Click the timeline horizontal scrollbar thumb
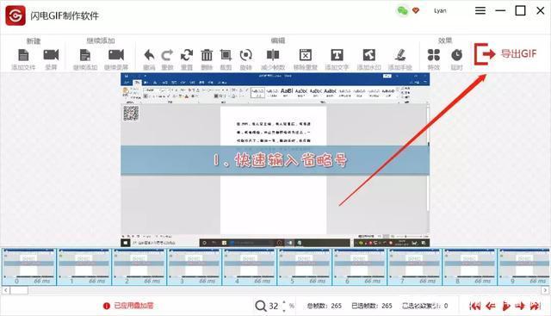The height and width of the screenshot is (316, 551). click(19, 290)
